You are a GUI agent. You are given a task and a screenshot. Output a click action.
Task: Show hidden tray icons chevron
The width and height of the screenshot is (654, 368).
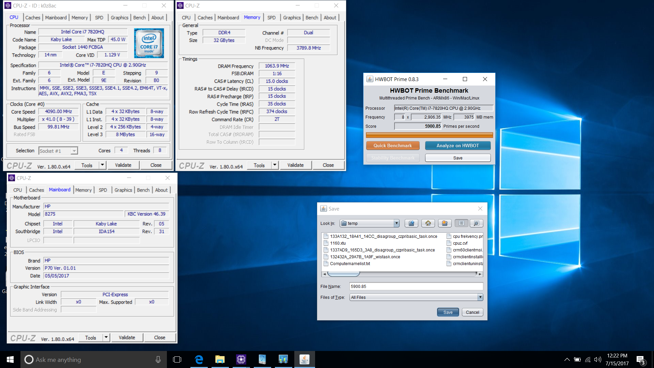point(567,359)
